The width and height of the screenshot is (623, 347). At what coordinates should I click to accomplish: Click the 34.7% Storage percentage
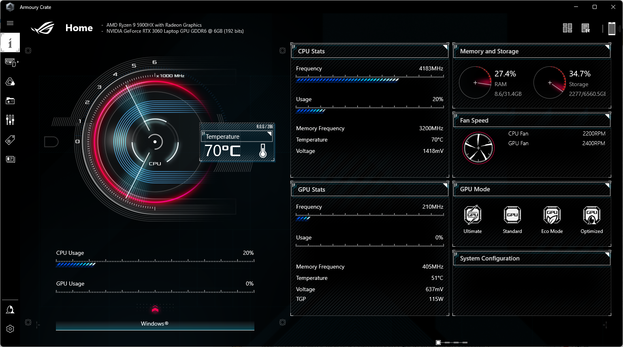580,74
